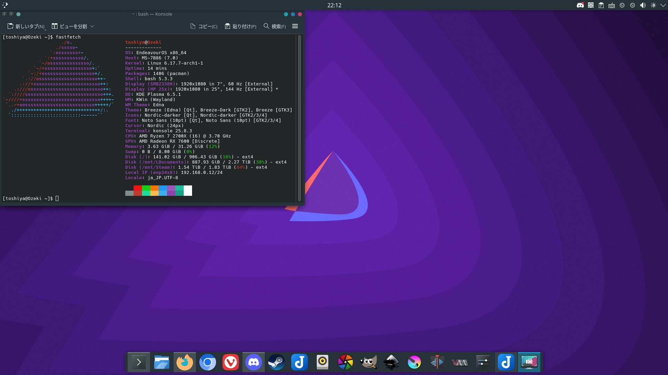The height and width of the screenshot is (375, 668).
Task: Click the 検索 search toolbar item
Action: [x=275, y=26]
